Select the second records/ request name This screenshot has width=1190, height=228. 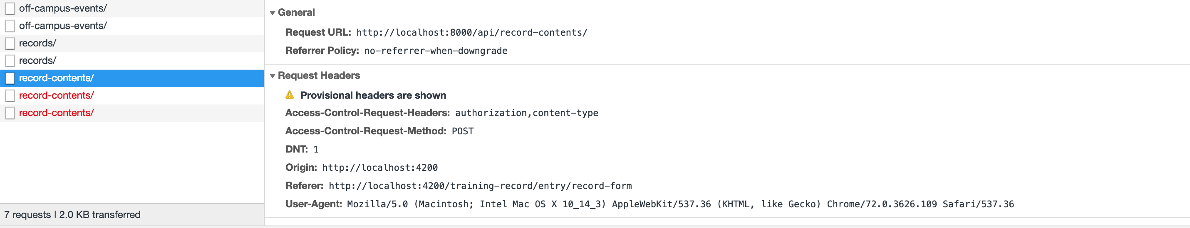pos(37,61)
